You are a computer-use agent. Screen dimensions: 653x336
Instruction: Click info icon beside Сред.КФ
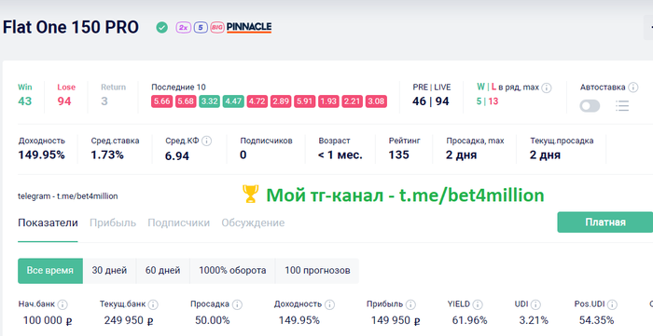click(206, 141)
